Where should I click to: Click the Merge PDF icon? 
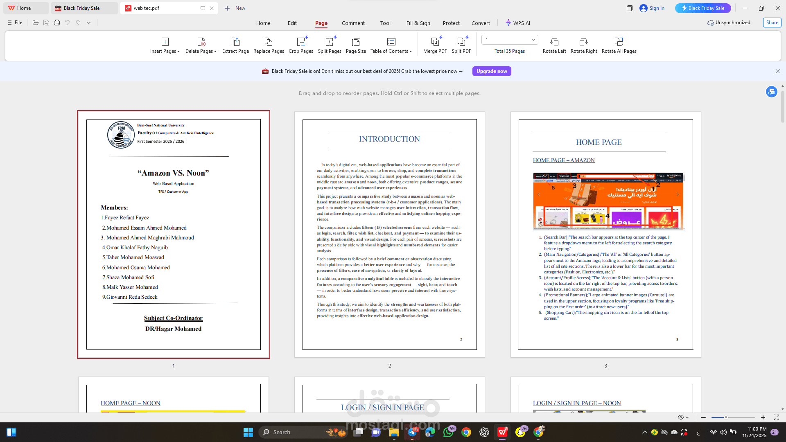435,42
